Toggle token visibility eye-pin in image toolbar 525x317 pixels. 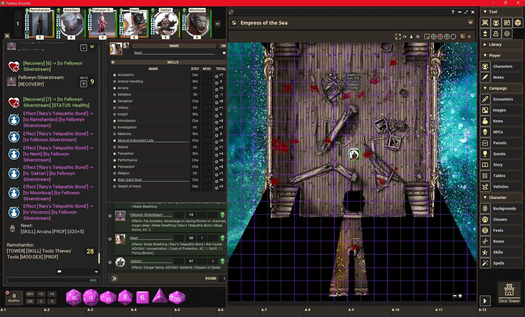click(x=462, y=37)
